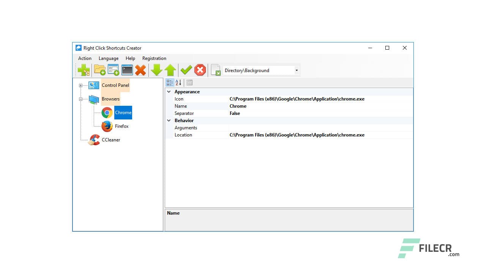The image size is (486, 273).
Task: Click the red X delete icon
Action: click(x=140, y=70)
